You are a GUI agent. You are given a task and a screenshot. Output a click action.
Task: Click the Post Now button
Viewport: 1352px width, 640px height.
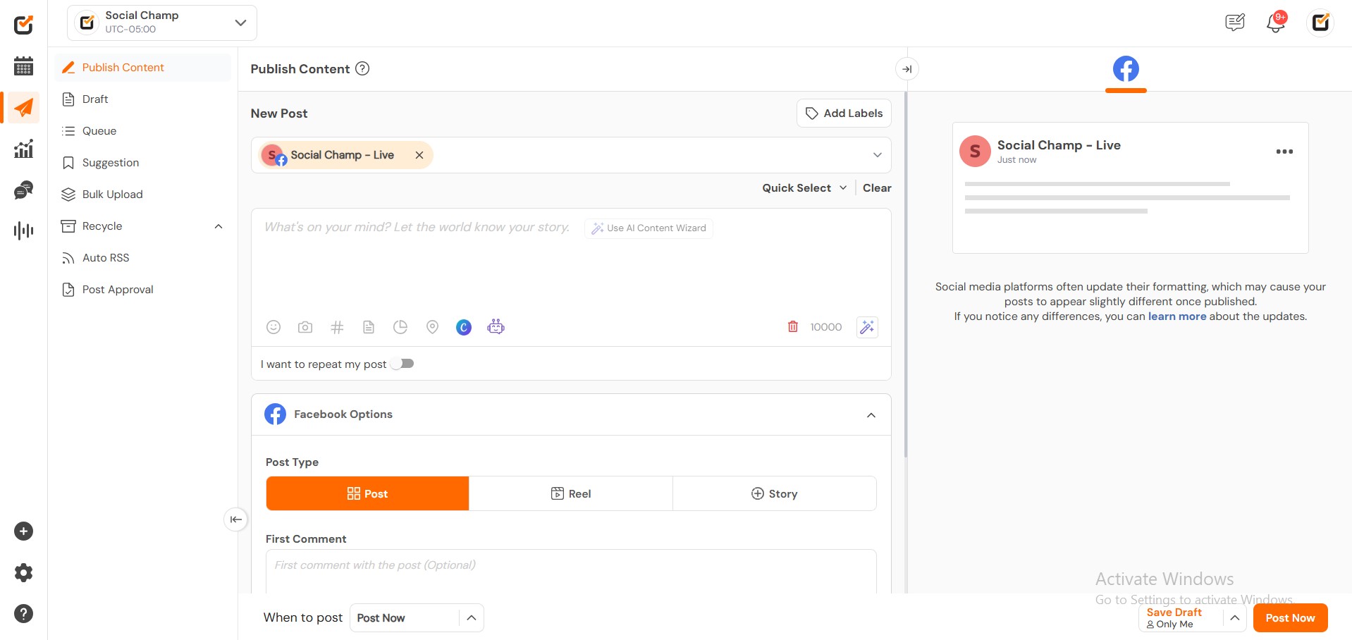pyautogui.click(x=1290, y=618)
